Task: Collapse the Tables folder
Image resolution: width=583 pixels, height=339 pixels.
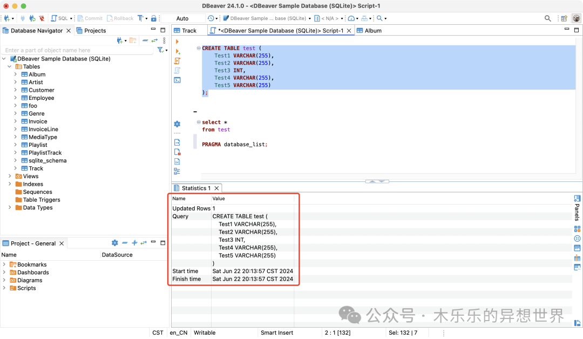Action: pos(9,66)
